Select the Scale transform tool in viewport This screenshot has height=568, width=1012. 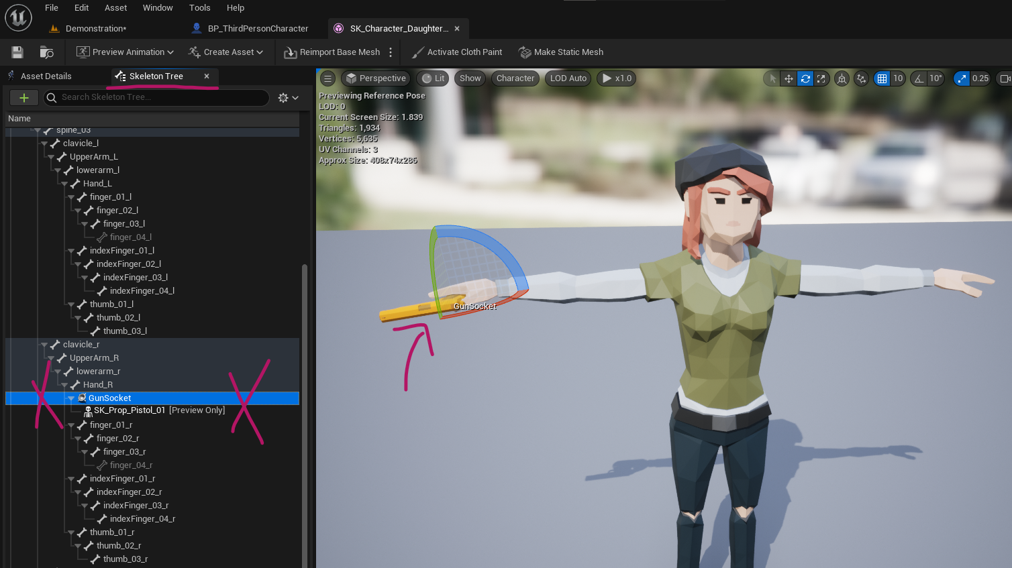[821, 78]
